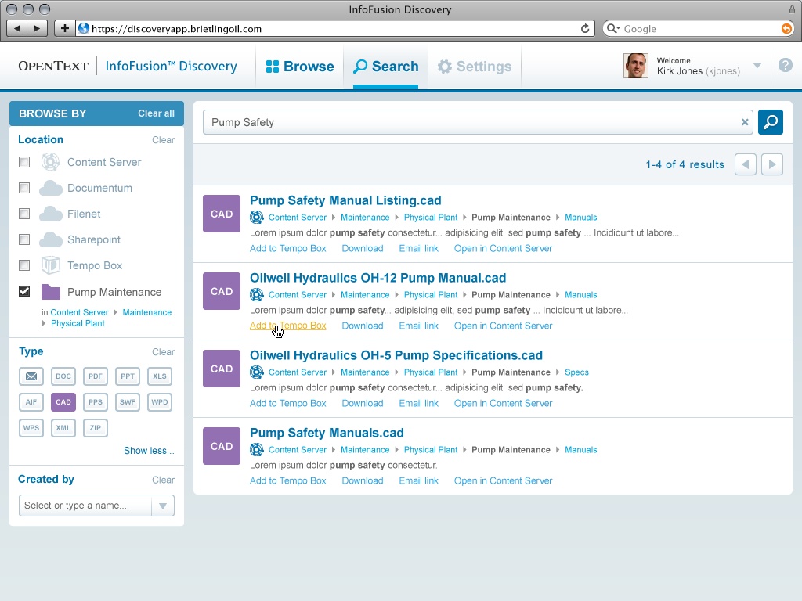The height and width of the screenshot is (601, 802).
Task: Click the Sharepoint cloud icon
Action: click(x=51, y=239)
